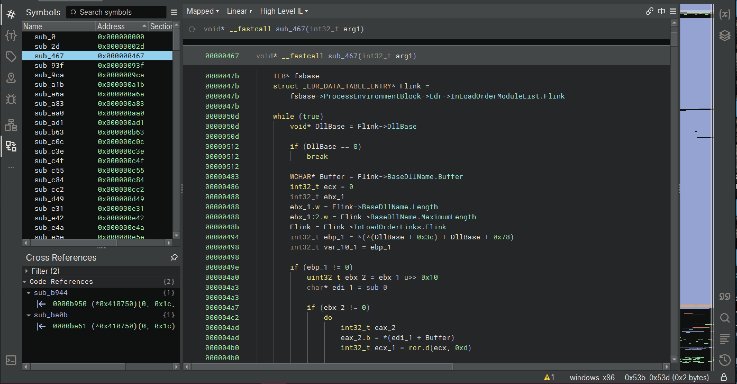Expand the Filter (2) section

pos(27,271)
